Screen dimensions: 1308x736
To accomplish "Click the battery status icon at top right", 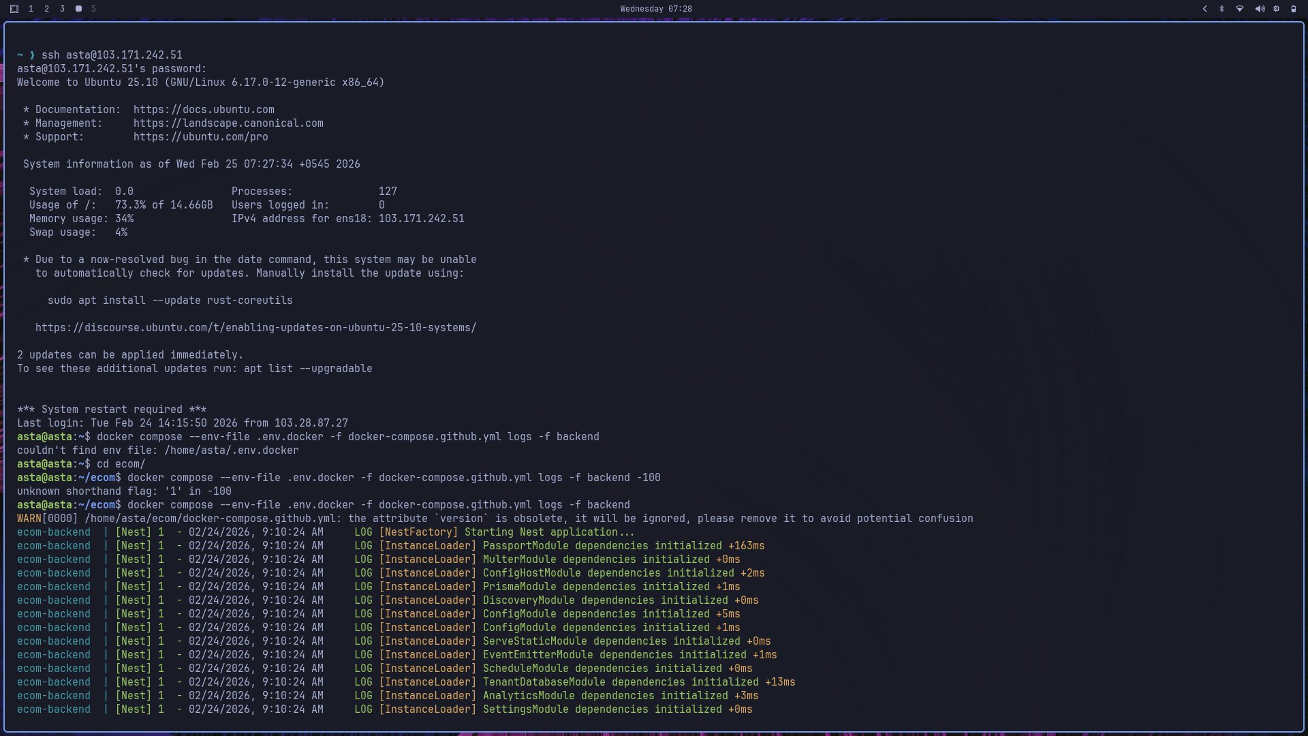I will pyautogui.click(x=1293, y=9).
